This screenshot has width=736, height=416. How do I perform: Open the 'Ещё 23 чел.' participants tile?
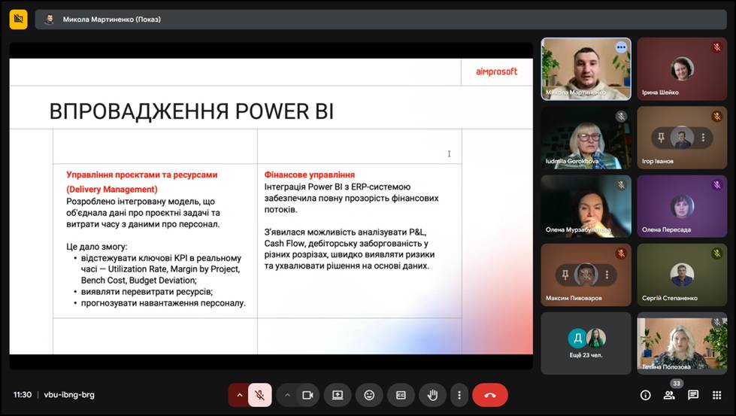[x=586, y=342]
